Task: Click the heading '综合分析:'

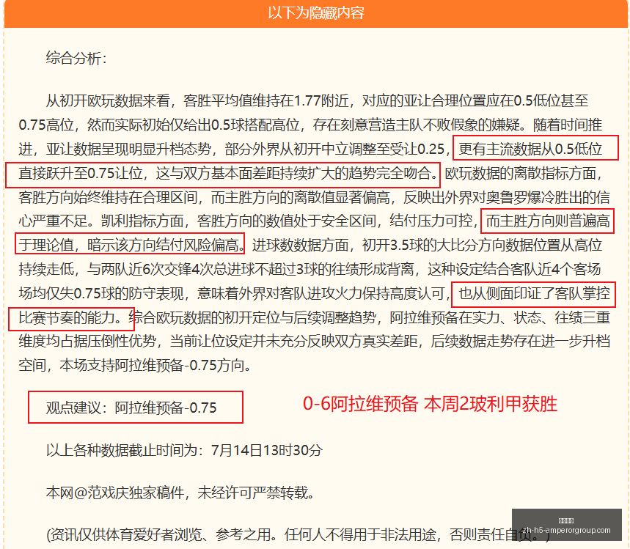Action: point(76,58)
